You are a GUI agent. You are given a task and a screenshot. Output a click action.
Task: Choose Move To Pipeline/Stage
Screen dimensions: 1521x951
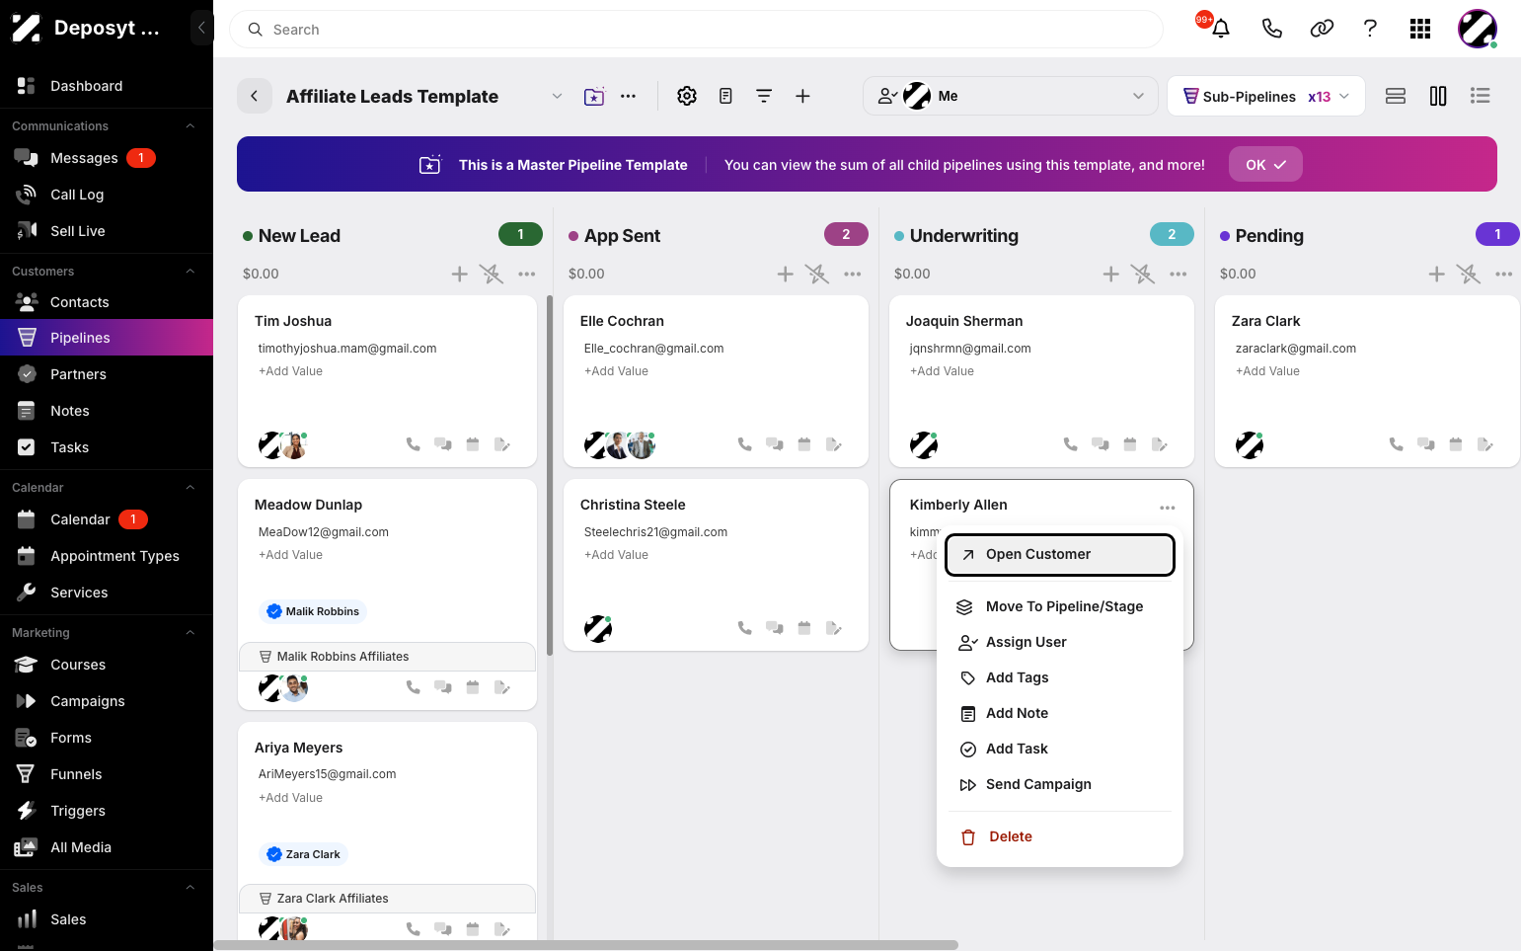click(1060, 606)
